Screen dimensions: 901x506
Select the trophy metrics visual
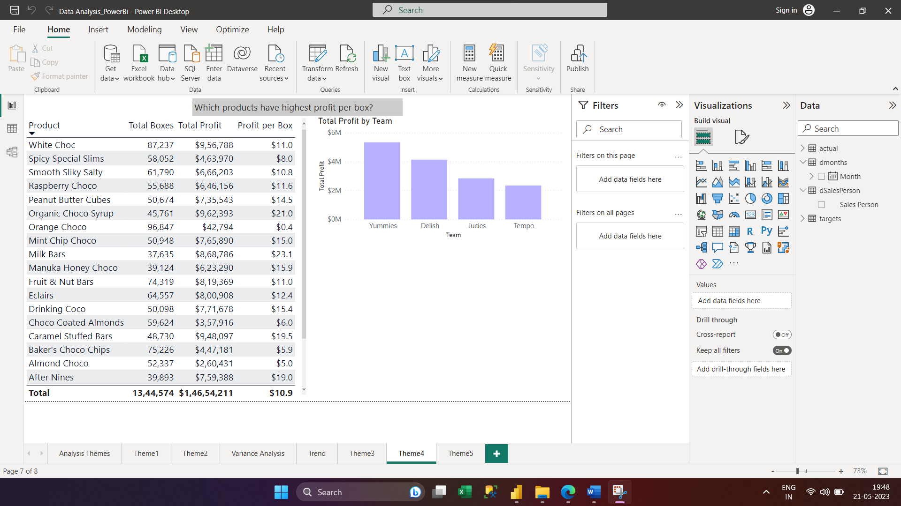(x=750, y=247)
